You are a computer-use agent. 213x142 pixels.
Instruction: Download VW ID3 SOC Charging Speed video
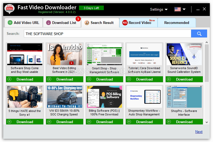tap(64, 122)
